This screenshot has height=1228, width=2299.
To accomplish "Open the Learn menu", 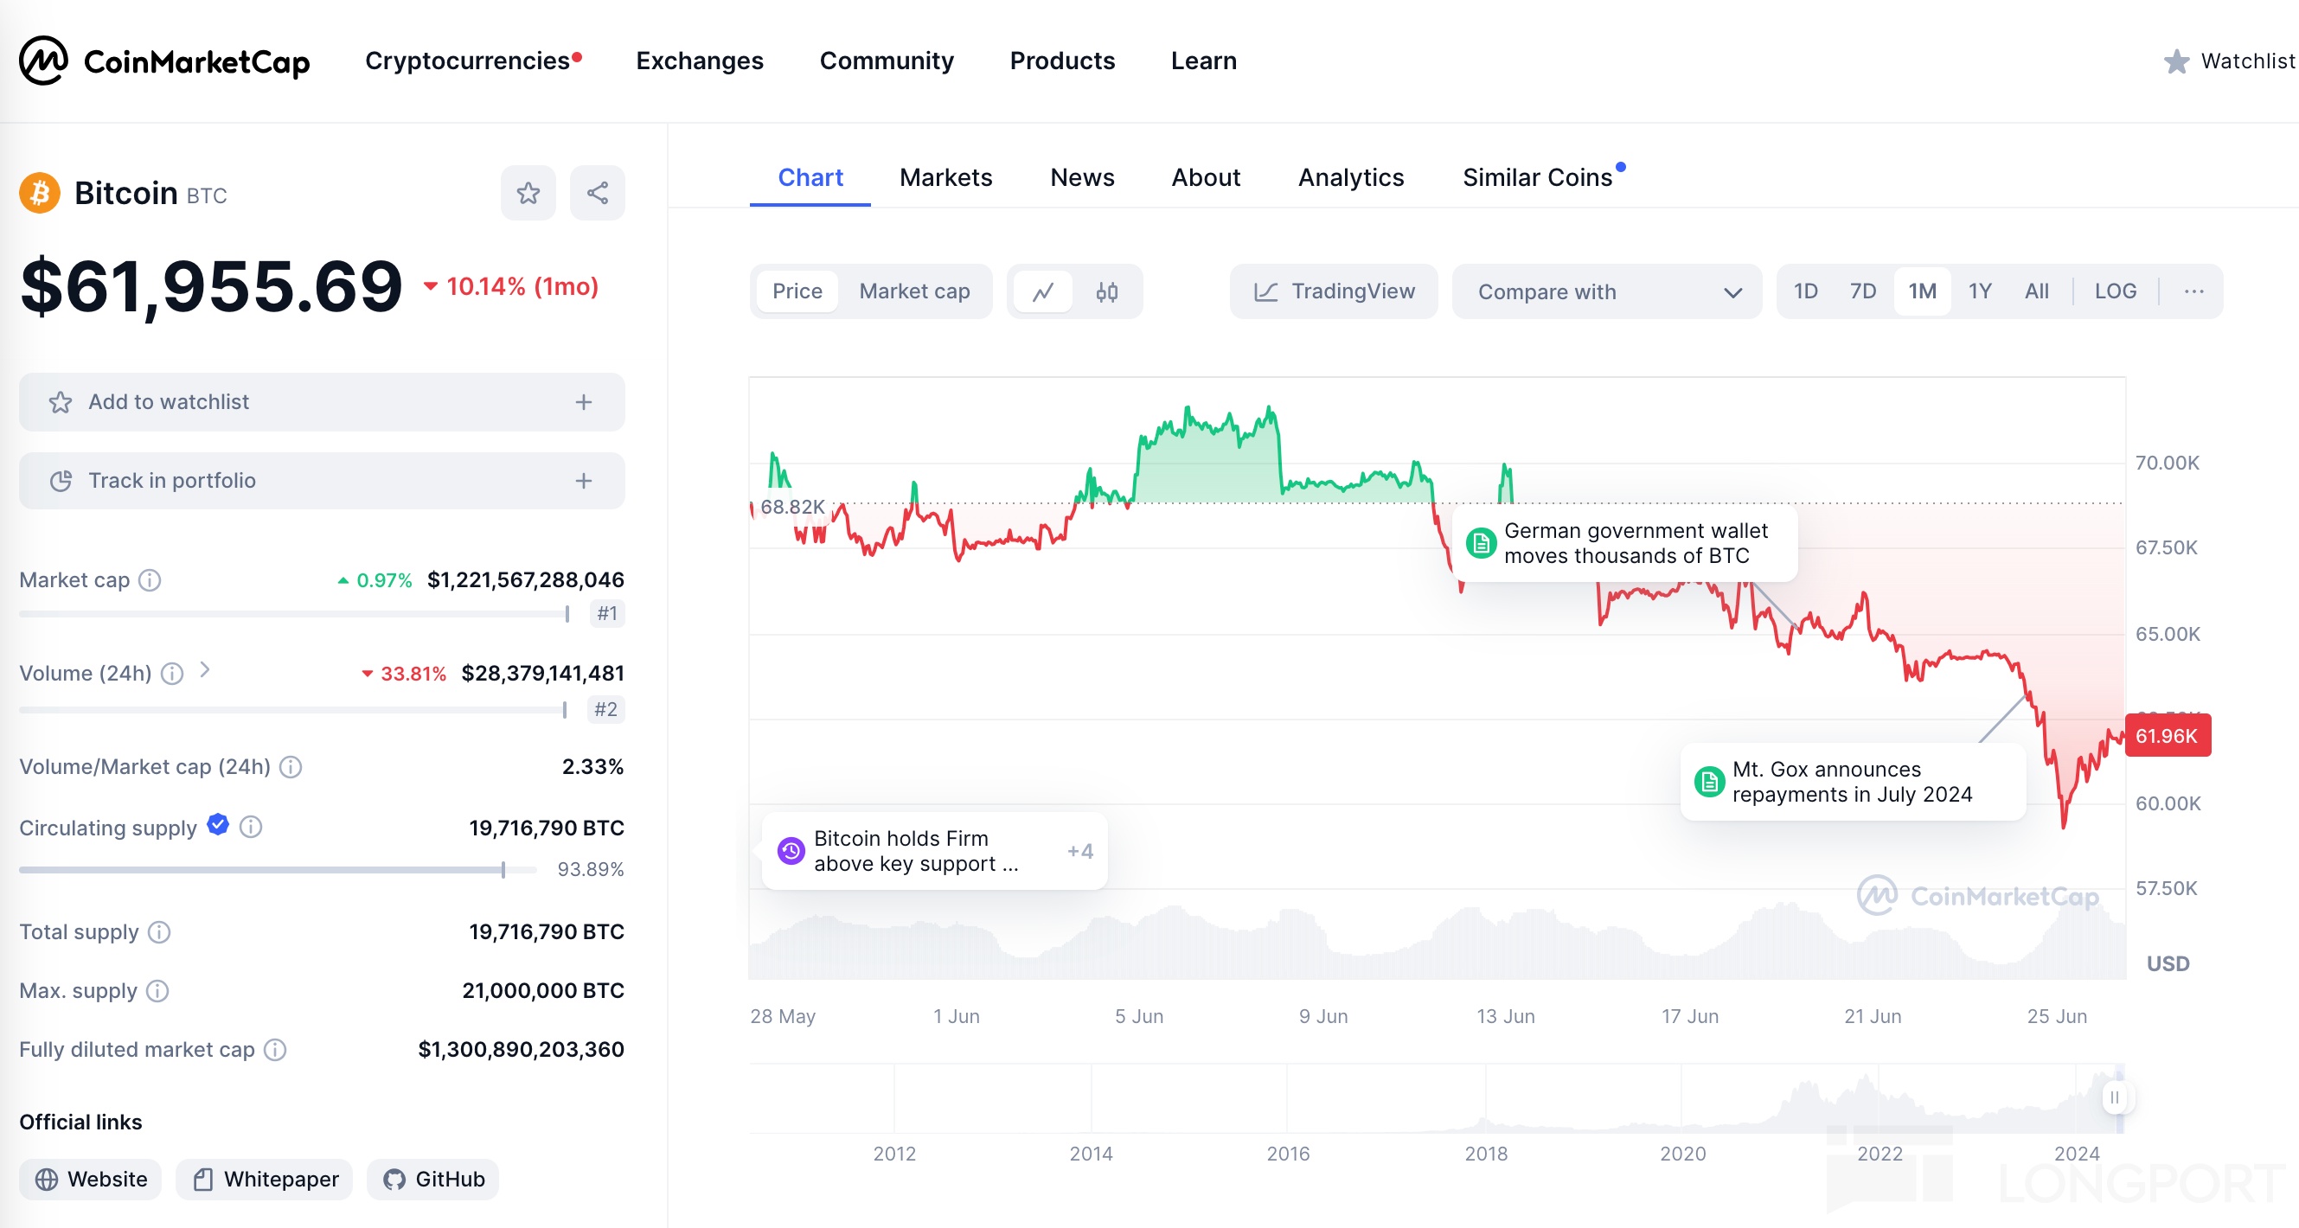I will (x=1203, y=61).
